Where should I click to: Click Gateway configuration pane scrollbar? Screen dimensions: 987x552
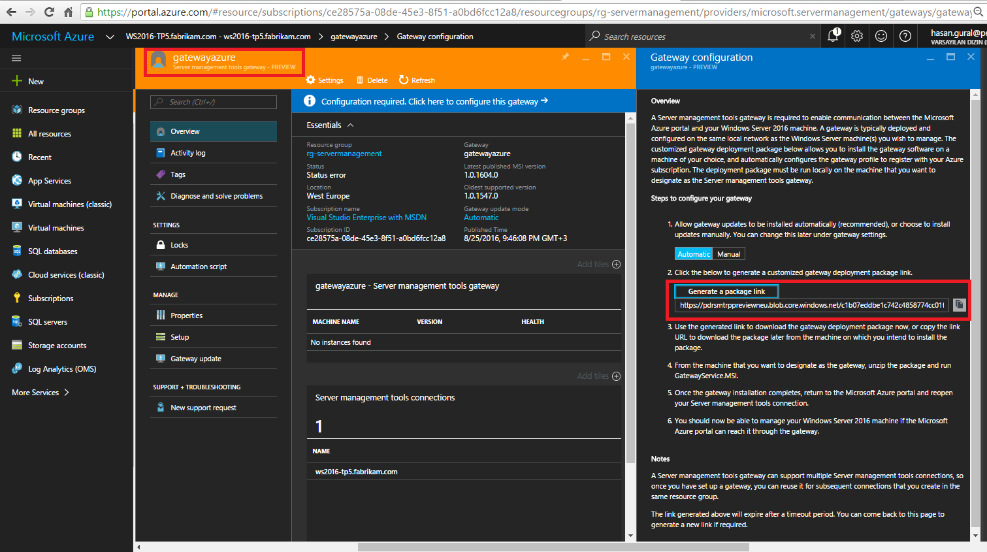coord(975,312)
